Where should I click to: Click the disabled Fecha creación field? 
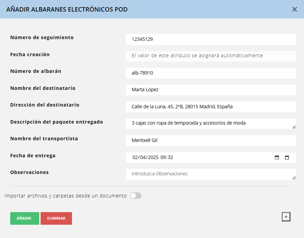211,56
